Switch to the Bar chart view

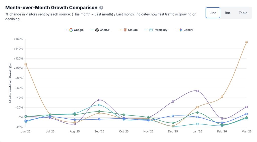[227, 13]
